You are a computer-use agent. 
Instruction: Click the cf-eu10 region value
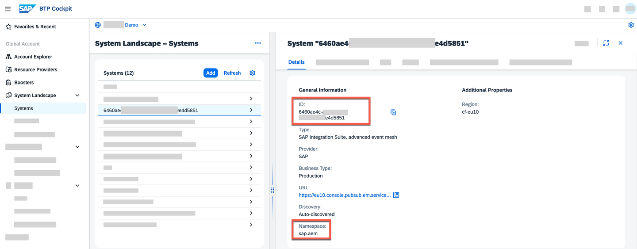pyautogui.click(x=470, y=112)
